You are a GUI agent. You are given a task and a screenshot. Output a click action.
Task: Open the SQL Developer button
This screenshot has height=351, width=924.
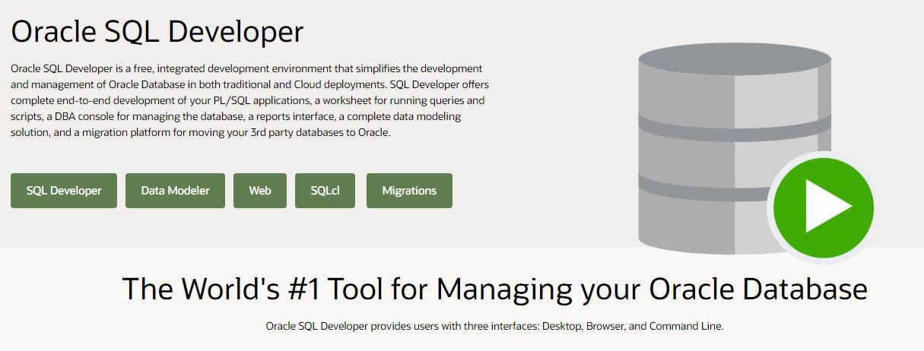[64, 191]
